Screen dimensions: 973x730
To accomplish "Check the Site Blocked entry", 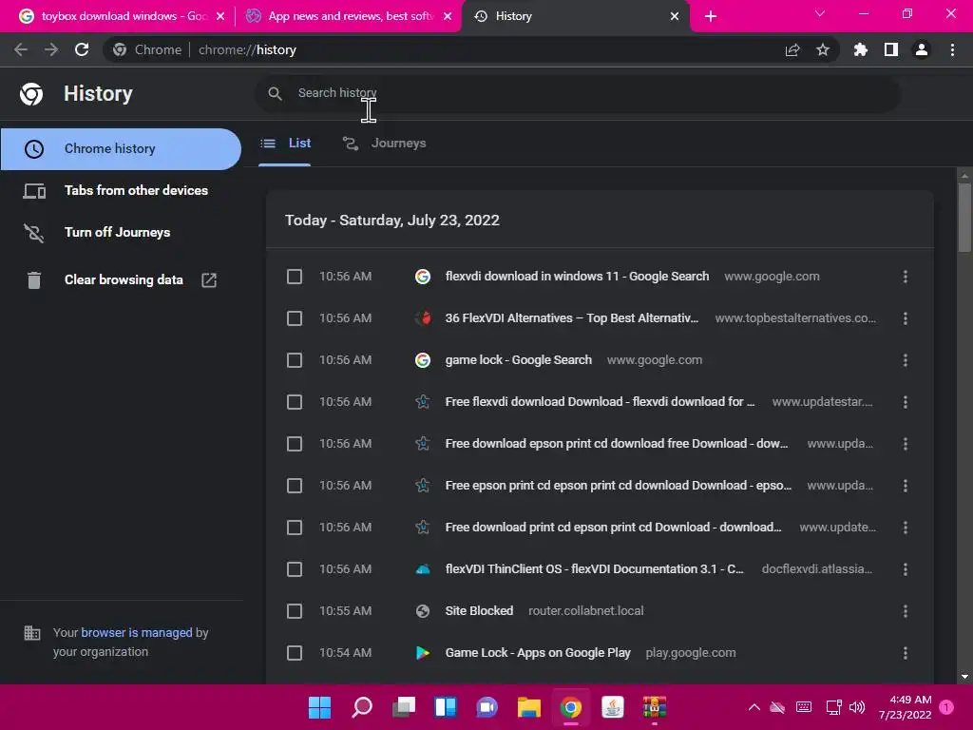I will click(x=295, y=611).
